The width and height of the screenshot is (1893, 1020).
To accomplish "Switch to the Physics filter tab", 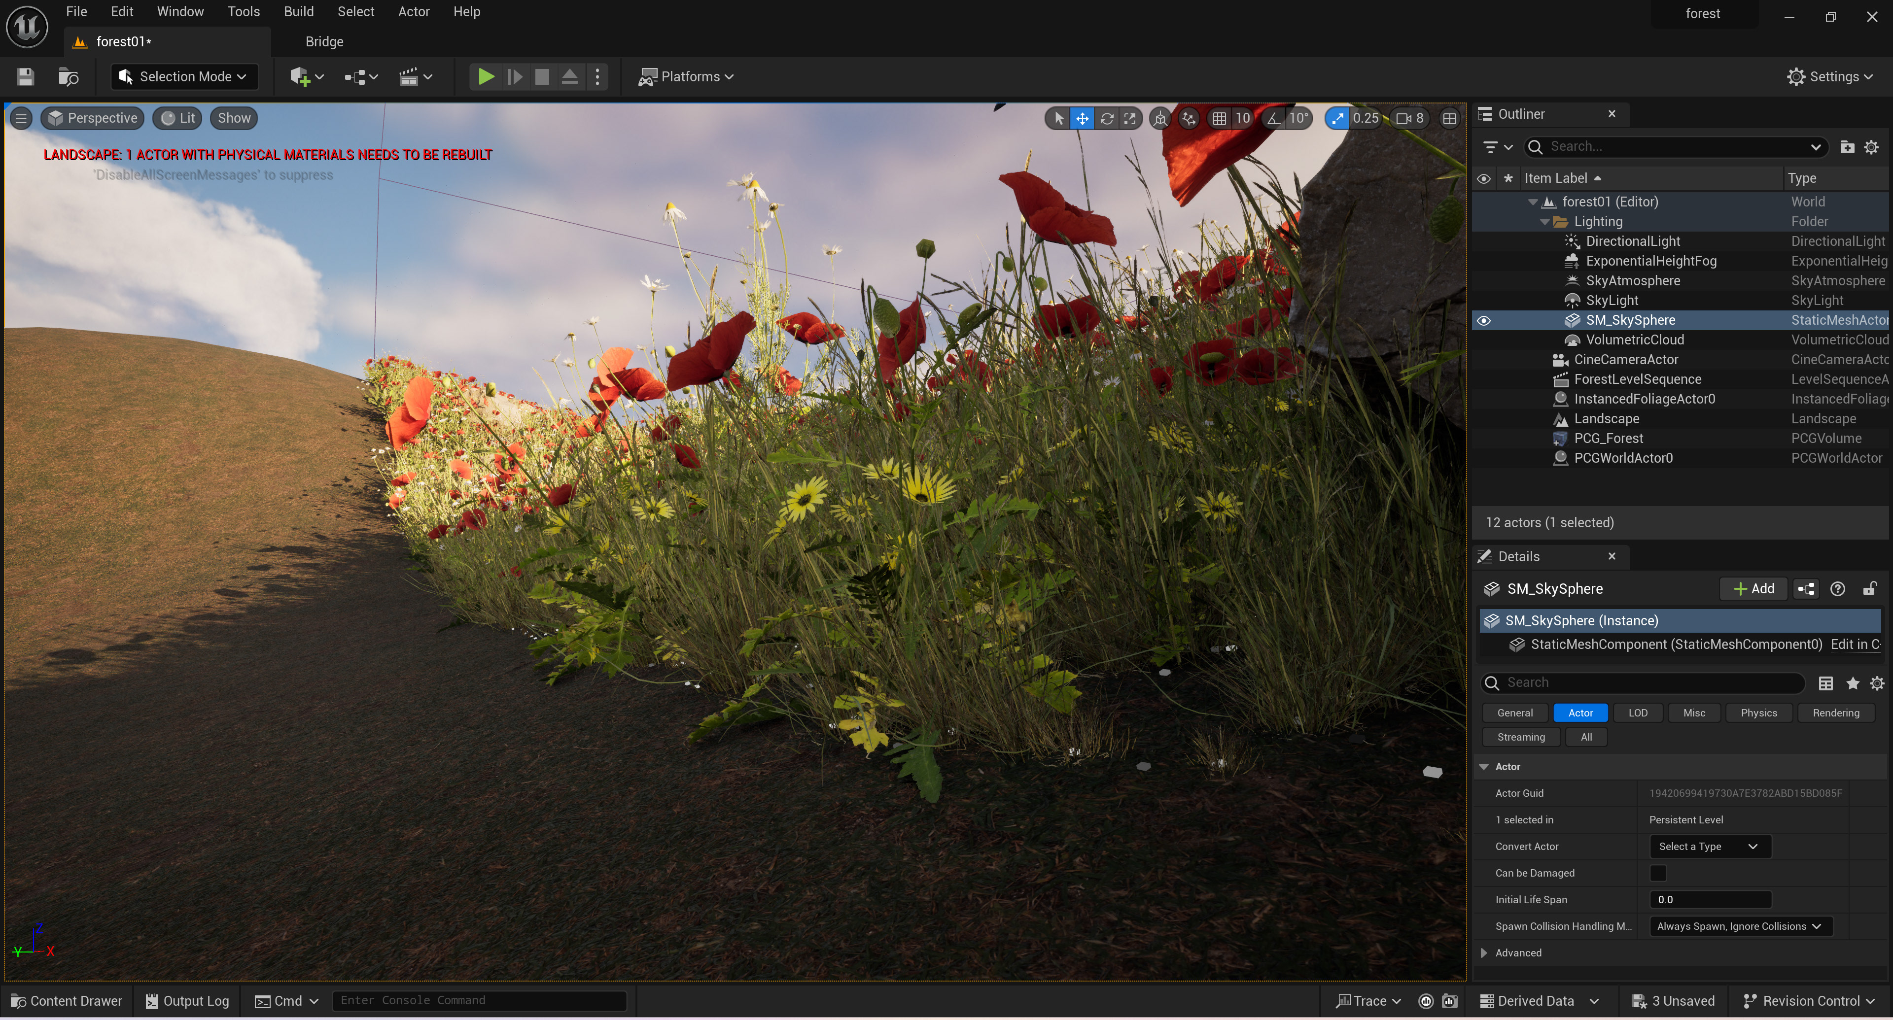I will pos(1758,713).
